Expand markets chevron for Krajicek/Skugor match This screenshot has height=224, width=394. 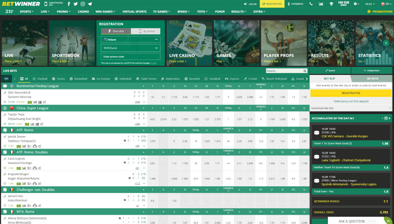[144, 184]
